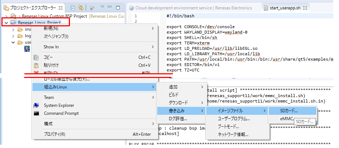Choose ユーザープログラム... in the write submenu
This screenshot has width=339, height=148.
click(233, 118)
